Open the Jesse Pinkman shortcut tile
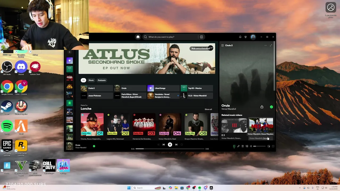Screen dimensions: 340x191 coord(97,95)
